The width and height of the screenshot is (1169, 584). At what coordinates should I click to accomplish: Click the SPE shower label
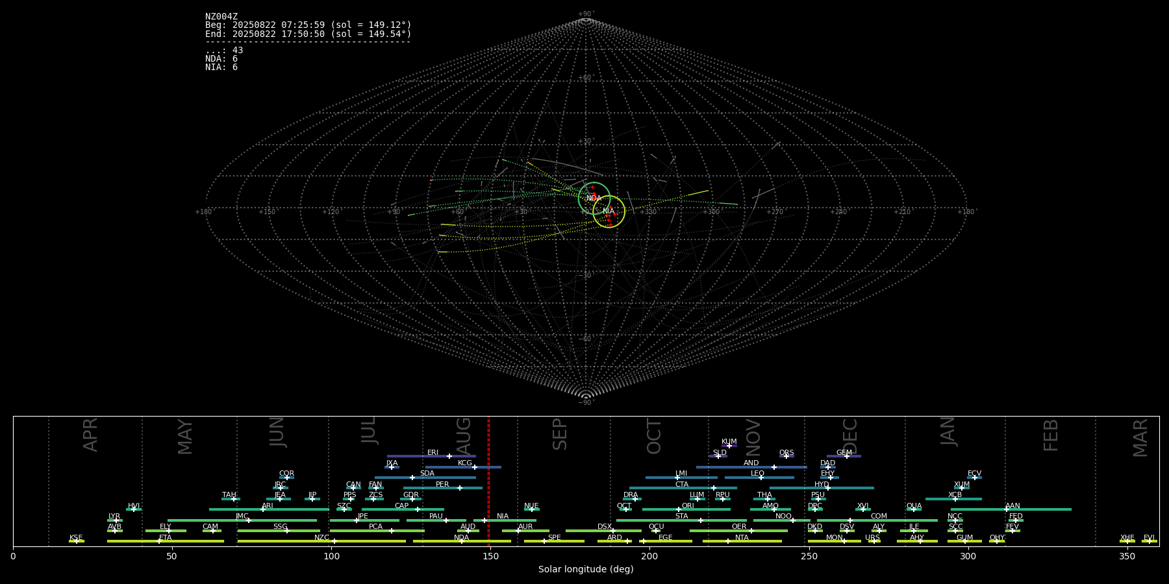click(554, 538)
